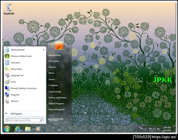Screen dimensions: 178x140
Task: Click the Shut down button
Action: 54,120
